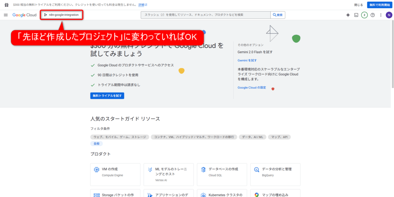Screen dimensions: 394x197
Task: Select the ウェブ、モバイル、ゲーム、ストレージ filter chip
Action: point(120,137)
